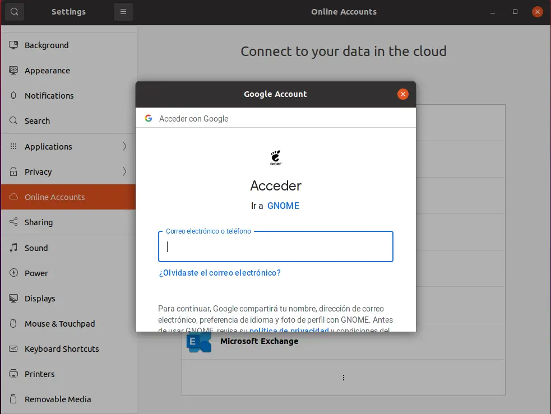Click the Power icon in sidebar
Viewport: 551px width, 414px height.
13,272
